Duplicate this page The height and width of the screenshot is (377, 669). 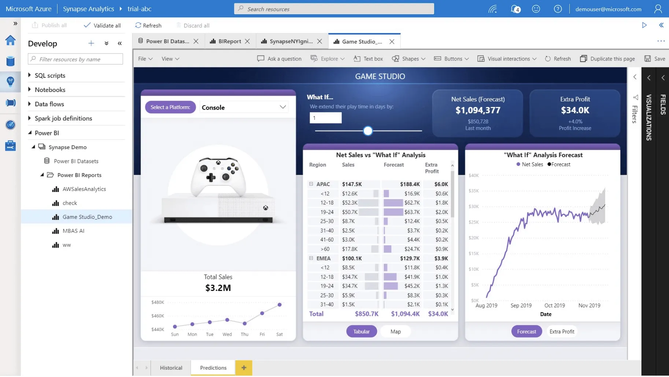click(607, 59)
